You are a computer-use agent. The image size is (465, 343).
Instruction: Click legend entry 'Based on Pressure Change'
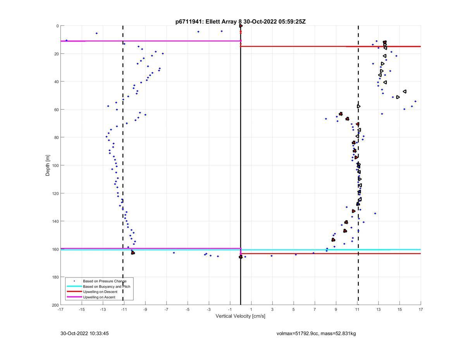105,281
